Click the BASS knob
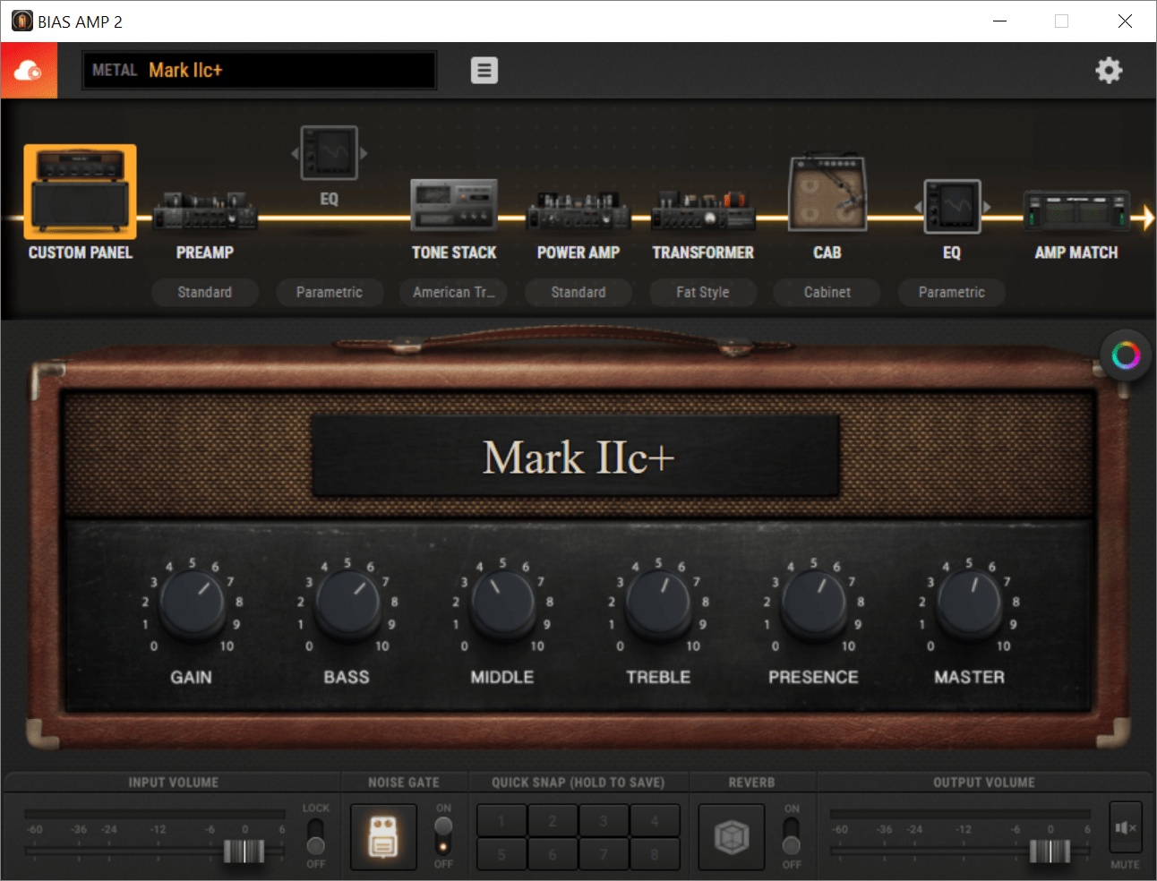The height and width of the screenshot is (881, 1157). (347, 604)
